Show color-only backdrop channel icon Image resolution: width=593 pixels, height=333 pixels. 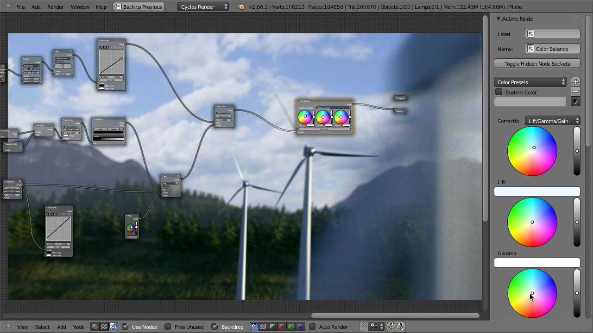click(x=263, y=327)
